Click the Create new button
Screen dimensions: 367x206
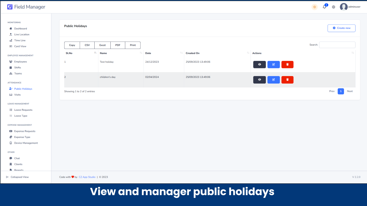tap(341, 28)
